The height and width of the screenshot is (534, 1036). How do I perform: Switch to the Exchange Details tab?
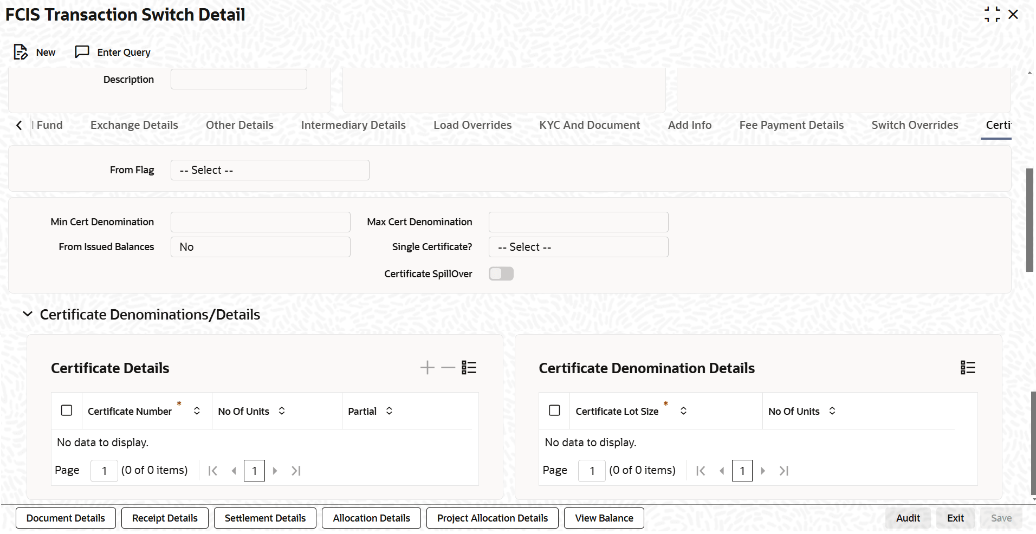click(x=134, y=125)
